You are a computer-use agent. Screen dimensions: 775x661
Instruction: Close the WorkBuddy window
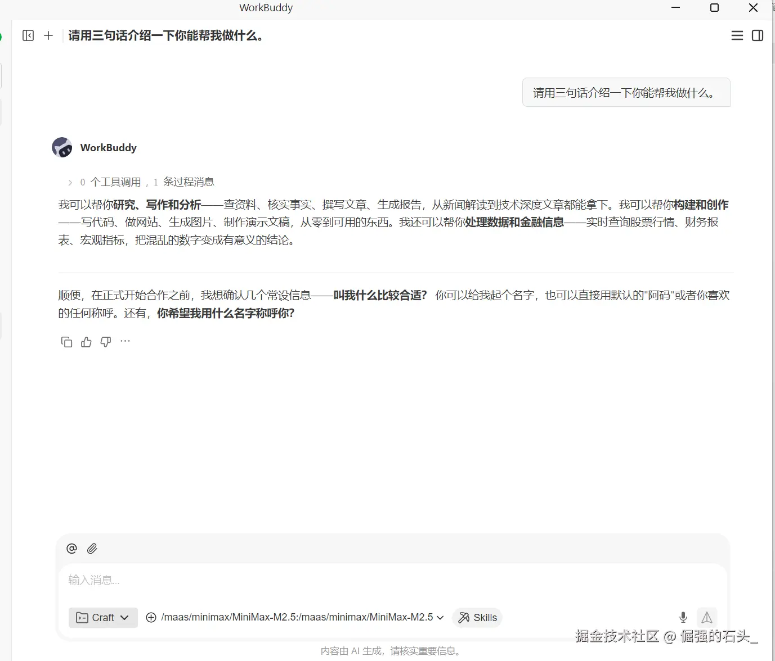pos(753,8)
